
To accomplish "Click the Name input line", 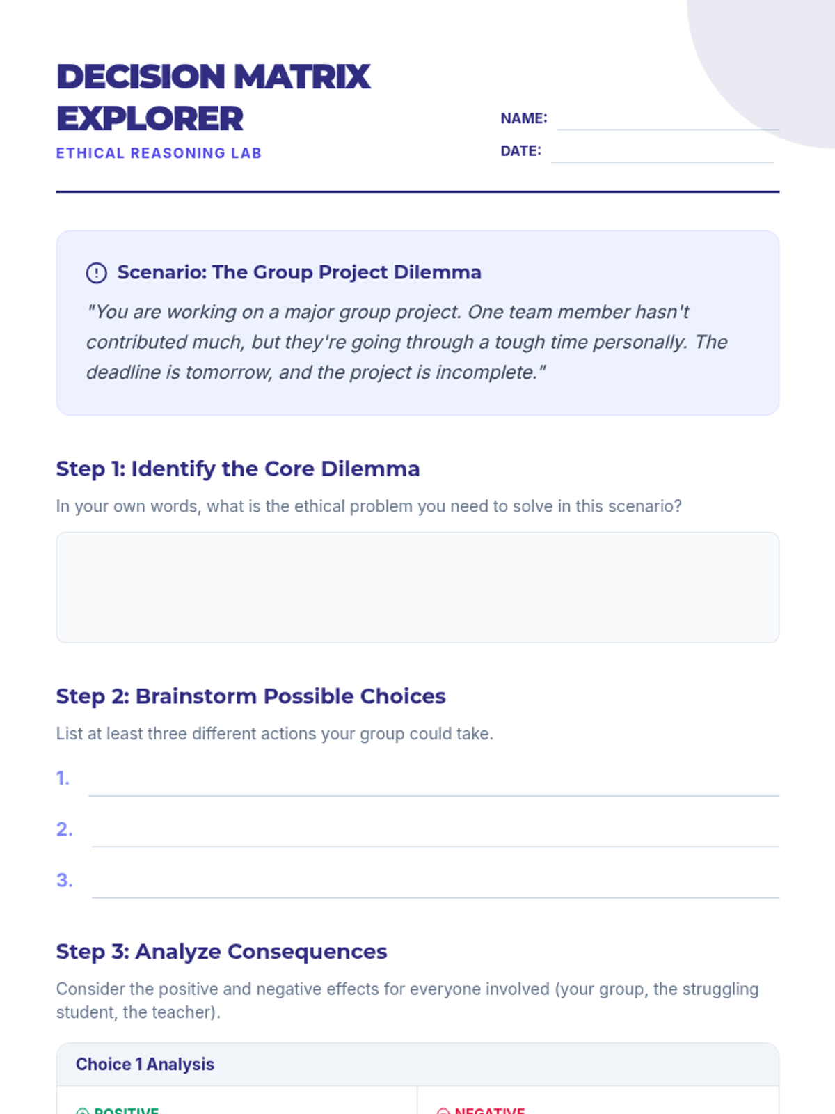I will pyautogui.click(x=667, y=120).
